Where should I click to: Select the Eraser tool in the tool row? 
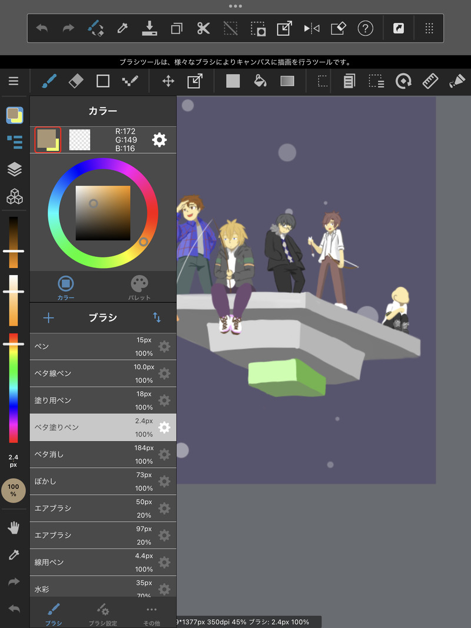[76, 81]
